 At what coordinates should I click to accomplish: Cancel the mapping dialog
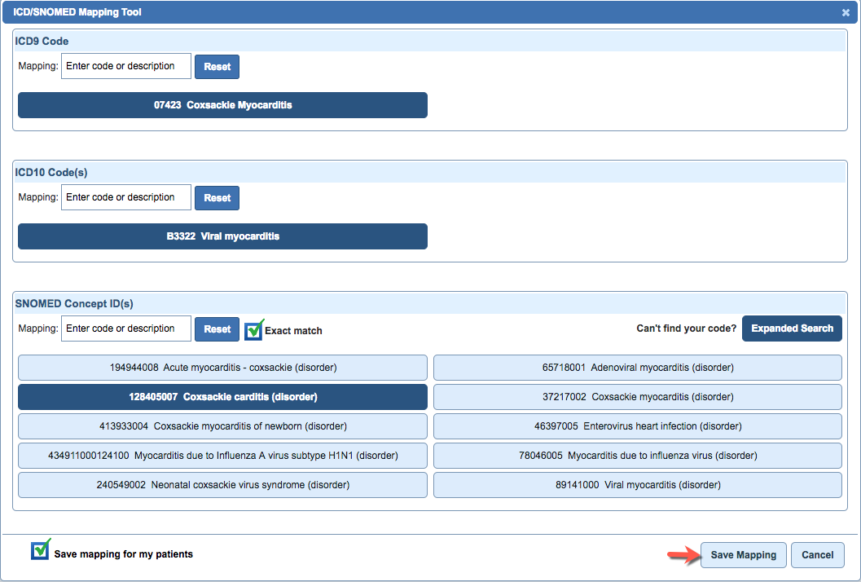[817, 554]
